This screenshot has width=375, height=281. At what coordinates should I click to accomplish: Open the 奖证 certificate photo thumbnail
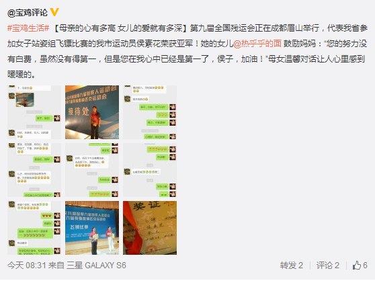pos(150,228)
